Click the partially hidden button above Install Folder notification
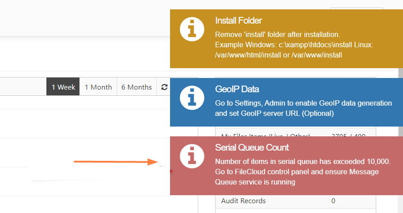Viewport: 403px width, 213px height. tap(356, 8)
